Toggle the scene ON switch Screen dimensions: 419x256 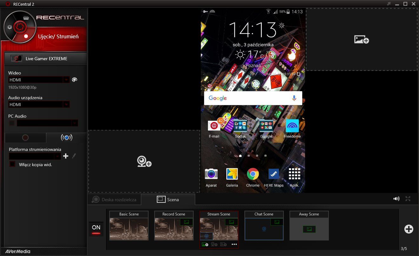point(96,229)
